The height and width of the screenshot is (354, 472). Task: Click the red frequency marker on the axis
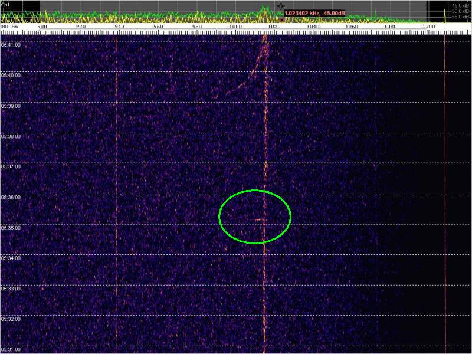282,21
